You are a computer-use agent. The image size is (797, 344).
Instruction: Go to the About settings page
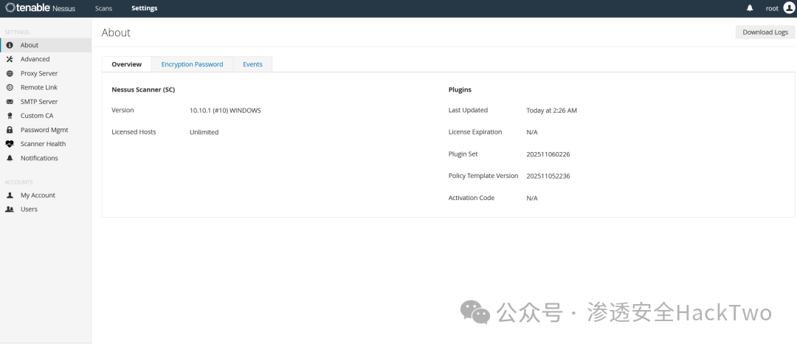(46, 45)
